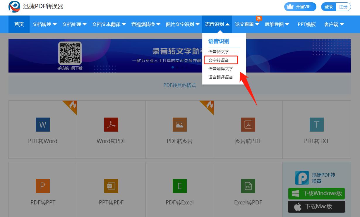The height and width of the screenshot is (217, 360).
Task: Click the Excel转PDF tool icon
Action: 248,186
